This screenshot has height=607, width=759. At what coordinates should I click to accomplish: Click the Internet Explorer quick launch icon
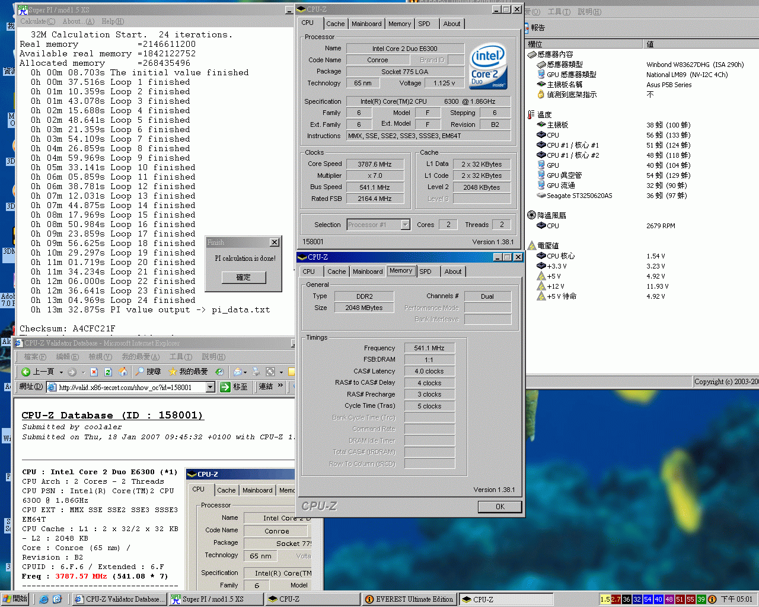pos(44,599)
